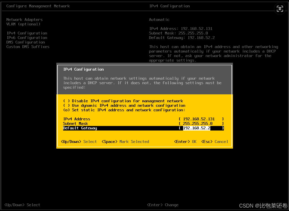Click Enter OK in the dialog

(185, 142)
